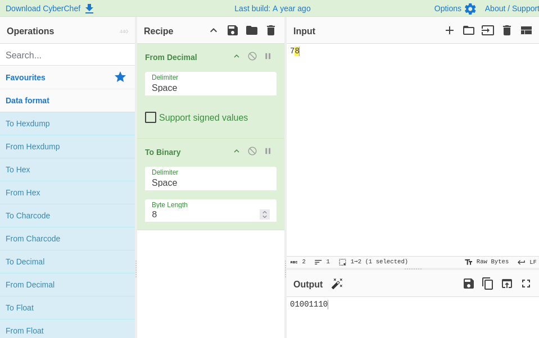Open the Options gear icon

point(470,8)
